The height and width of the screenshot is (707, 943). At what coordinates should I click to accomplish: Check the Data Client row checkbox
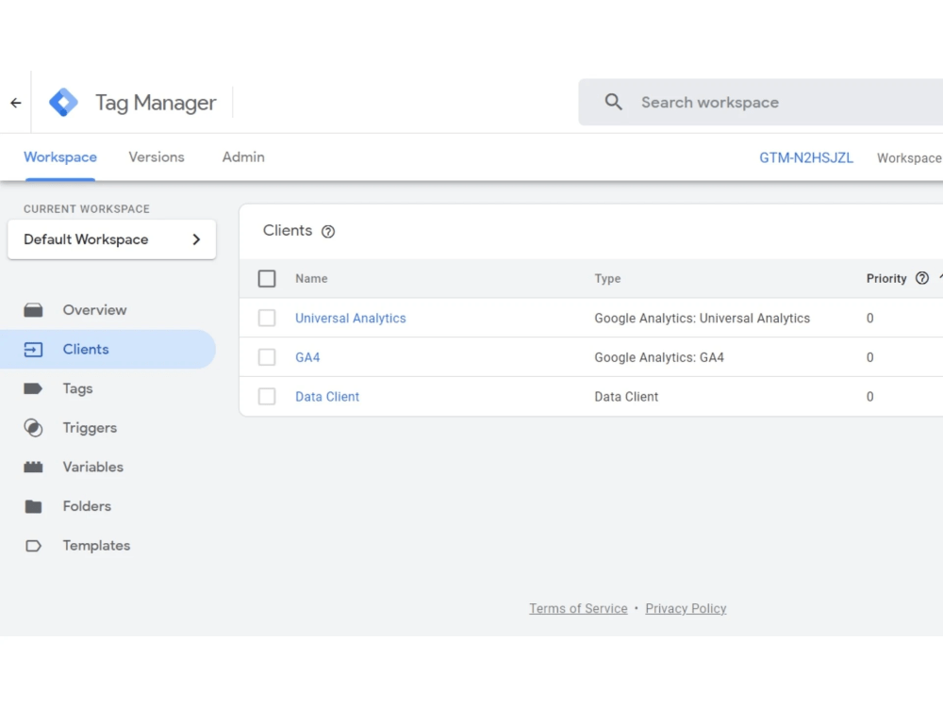pyautogui.click(x=267, y=396)
